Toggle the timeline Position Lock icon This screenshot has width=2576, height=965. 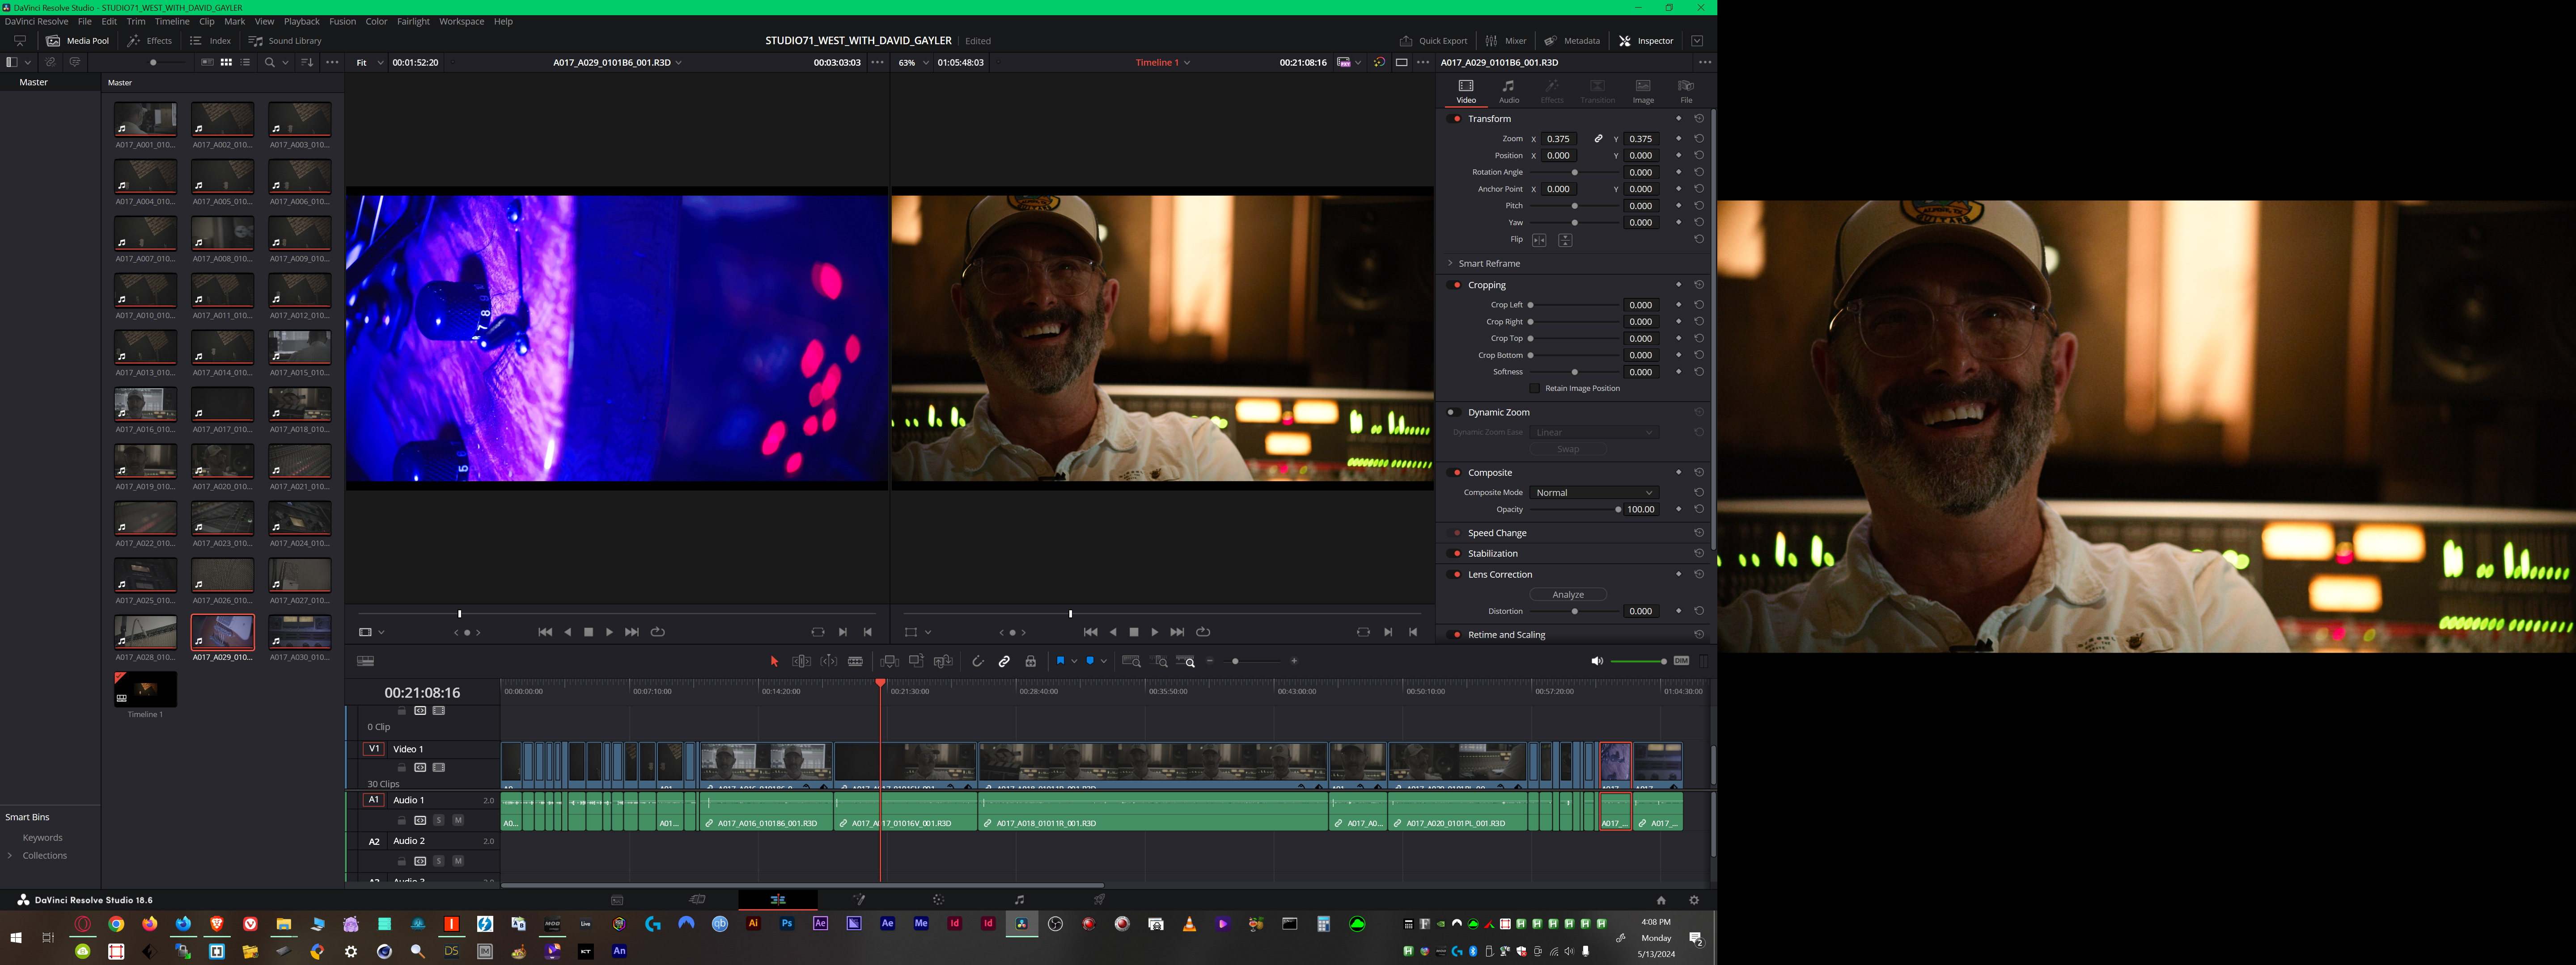[x=1030, y=661]
